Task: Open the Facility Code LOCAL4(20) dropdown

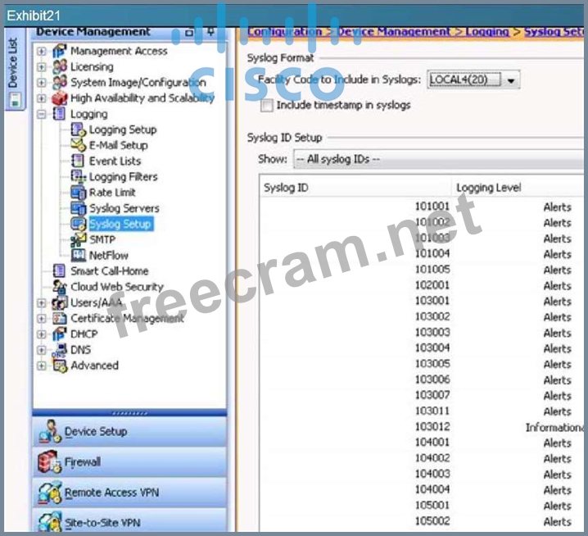Action: click(512, 80)
